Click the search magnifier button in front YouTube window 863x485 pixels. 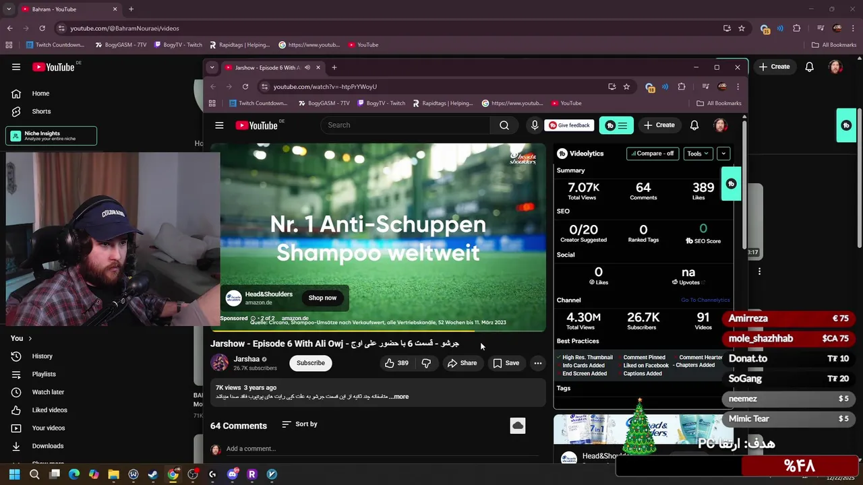click(504, 125)
